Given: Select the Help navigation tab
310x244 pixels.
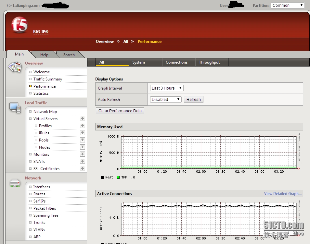Looking at the screenshot, I should (44, 55).
